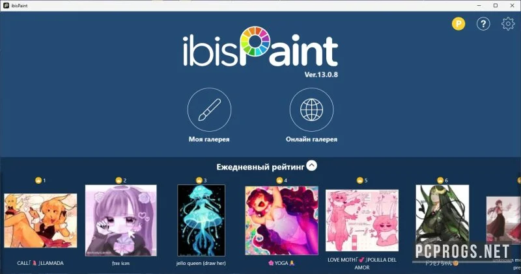Click the 'CALL LLAMADA' caption text

coord(40,263)
